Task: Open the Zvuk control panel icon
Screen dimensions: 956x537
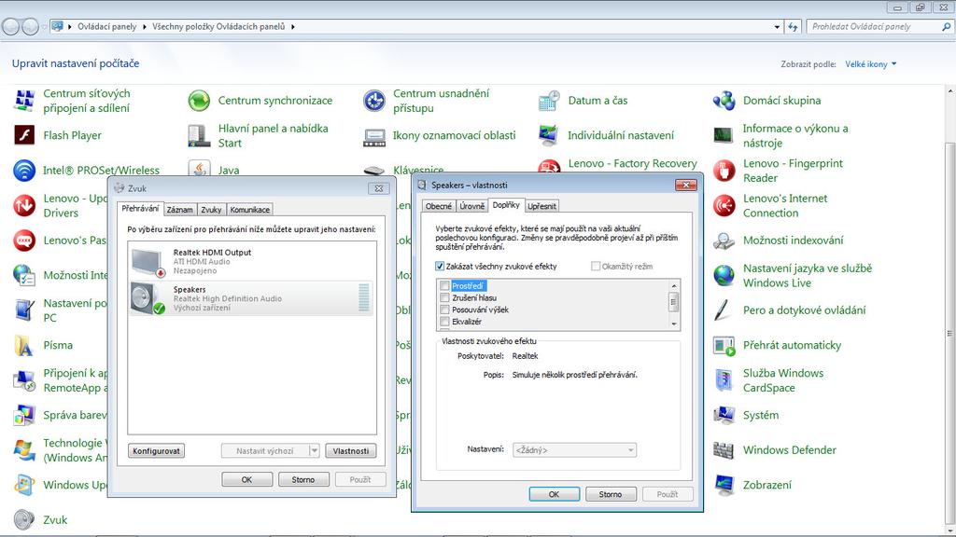Action: point(24,519)
